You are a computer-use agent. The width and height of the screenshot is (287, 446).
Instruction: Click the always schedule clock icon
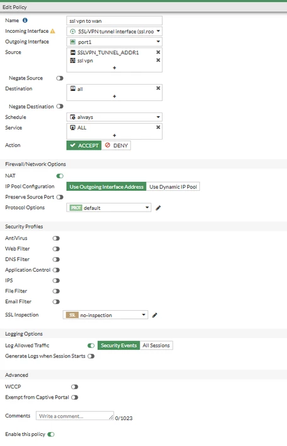pyautogui.click(x=73, y=117)
